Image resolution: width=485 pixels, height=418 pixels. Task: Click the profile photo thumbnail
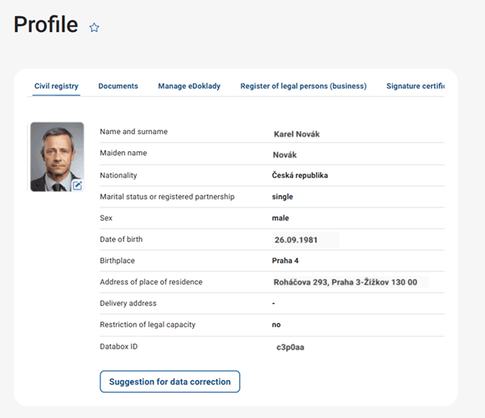click(x=56, y=155)
